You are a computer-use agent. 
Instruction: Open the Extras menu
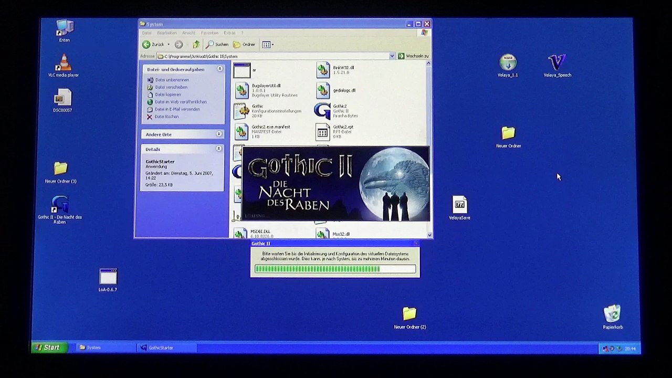coord(229,33)
